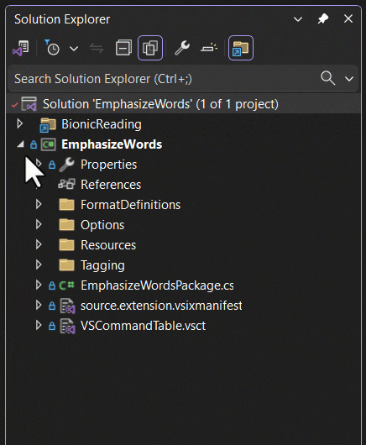Select the VSCommandTable.vsct file icon
Image resolution: width=366 pixels, height=445 pixels.
click(67, 326)
